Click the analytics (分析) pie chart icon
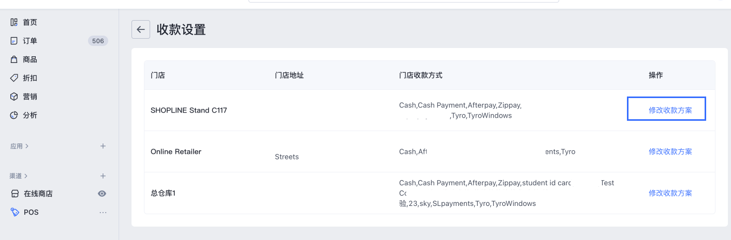 tap(14, 115)
